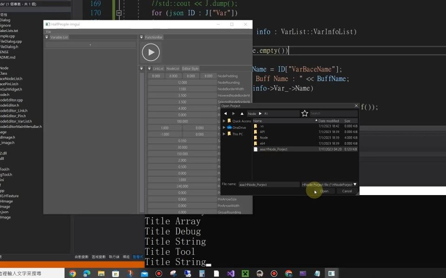Click the HoveredNodeBorderWidth slider showing 3.500
Screen dimensions: 446x278
click(x=182, y=95)
